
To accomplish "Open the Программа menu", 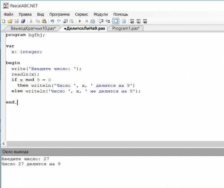I will pyautogui.click(x=60, y=14).
